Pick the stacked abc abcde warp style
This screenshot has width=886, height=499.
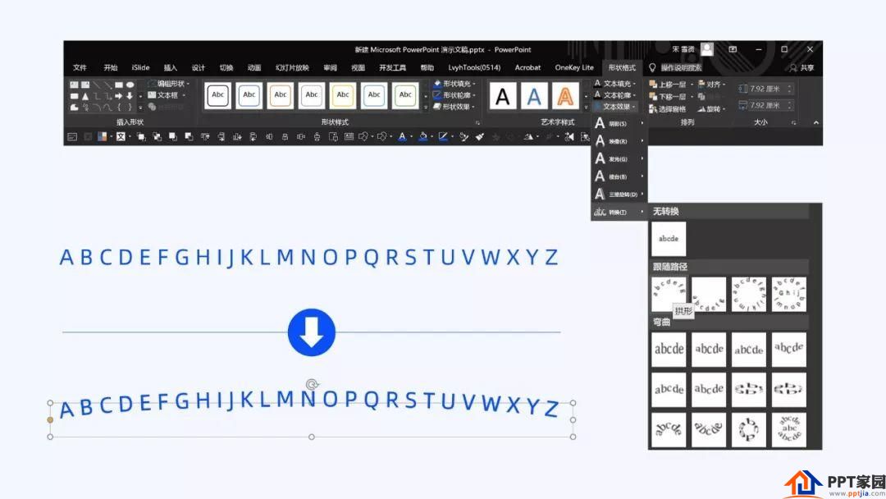(x=789, y=429)
